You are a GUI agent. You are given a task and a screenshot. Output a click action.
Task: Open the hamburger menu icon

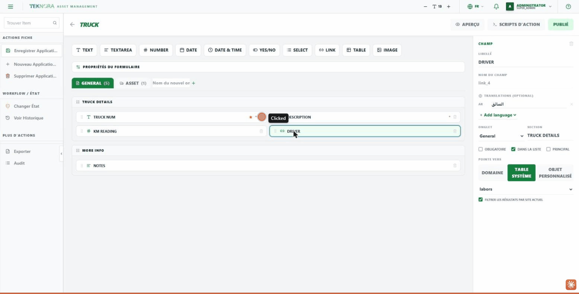[10, 7]
